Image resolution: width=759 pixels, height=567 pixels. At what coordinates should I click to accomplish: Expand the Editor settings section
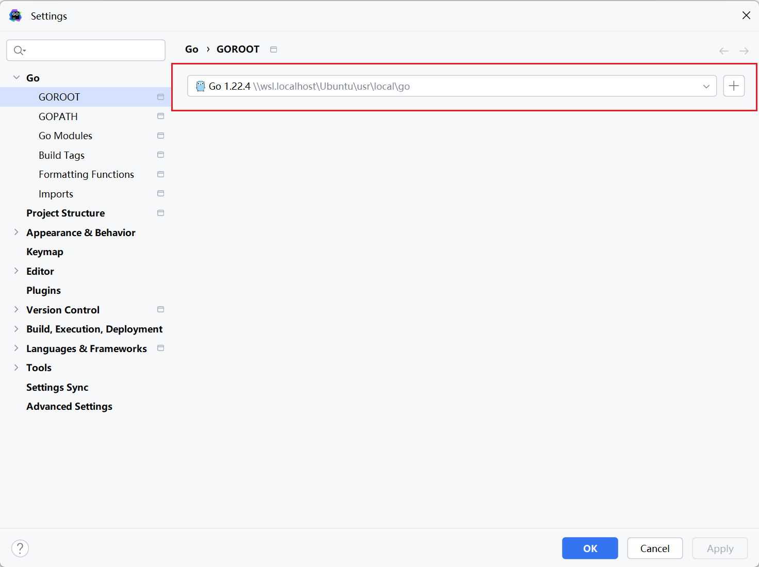(x=16, y=271)
